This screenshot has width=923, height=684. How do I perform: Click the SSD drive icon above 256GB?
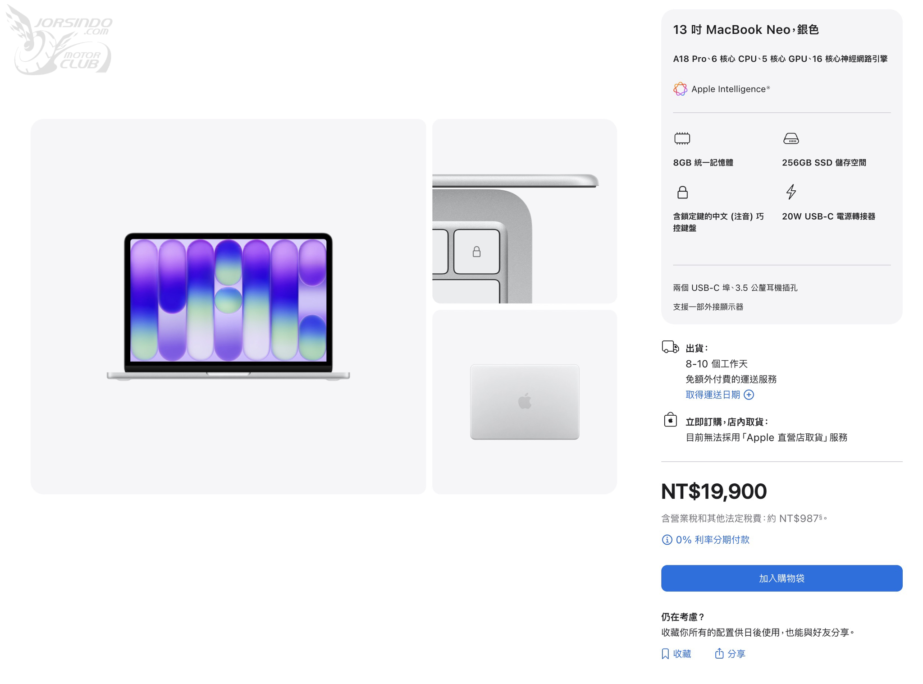coord(790,138)
